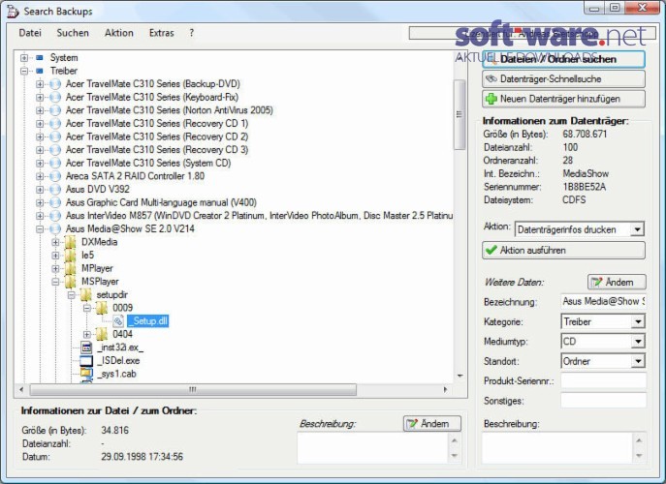Click disc icon of Areca SATA 2 RAID Controller

click(55, 176)
